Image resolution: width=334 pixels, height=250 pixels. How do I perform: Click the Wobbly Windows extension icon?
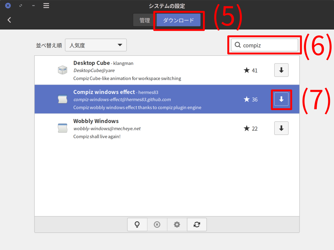click(x=62, y=128)
